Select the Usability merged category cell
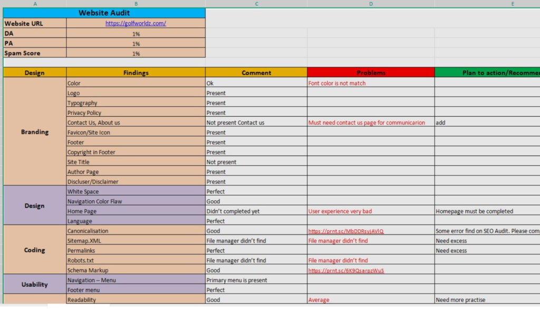Image resolution: width=540 pixels, height=310 pixels. (x=35, y=285)
